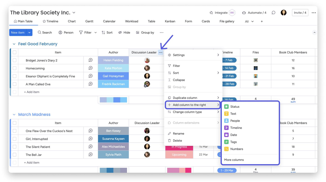The width and height of the screenshot is (326, 182).
Task: Open the board title dropdown chevron
Action: click(x=74, y=13)
